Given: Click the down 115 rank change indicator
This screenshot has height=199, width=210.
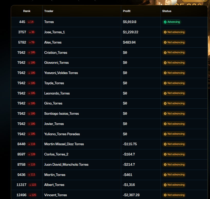Looking at the screenshot, I should pos(32,164).
